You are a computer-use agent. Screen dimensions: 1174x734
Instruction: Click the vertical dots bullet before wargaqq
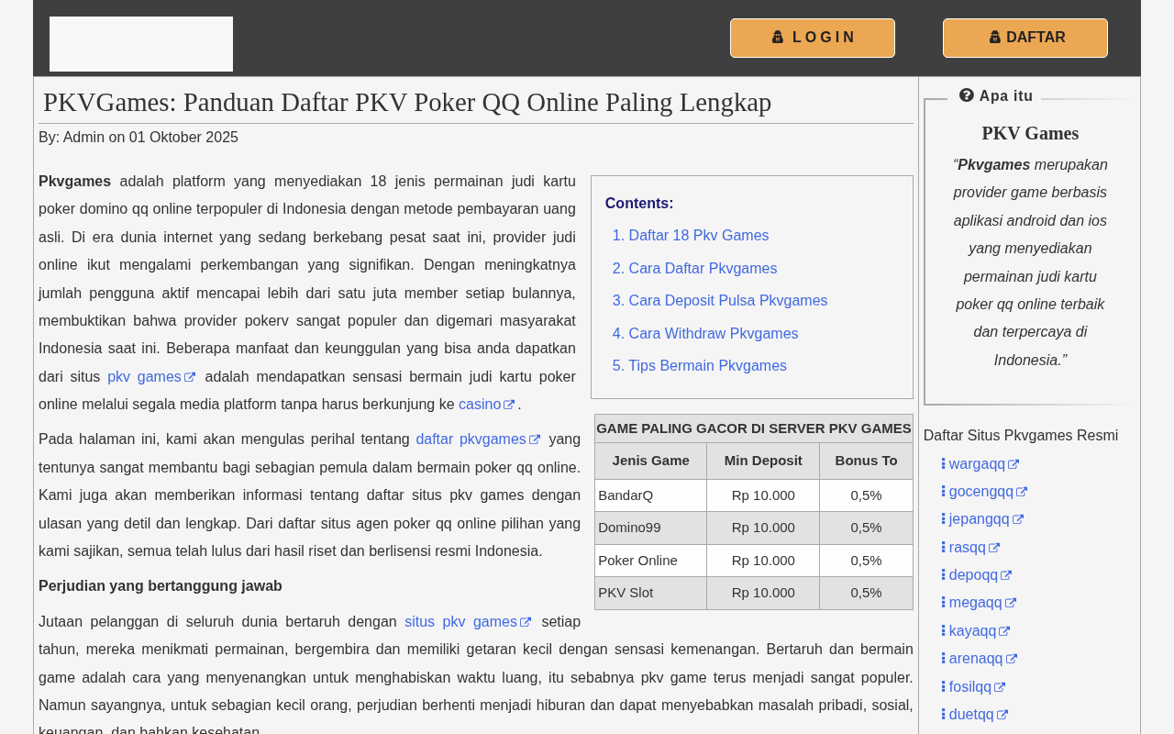(943, 463)
